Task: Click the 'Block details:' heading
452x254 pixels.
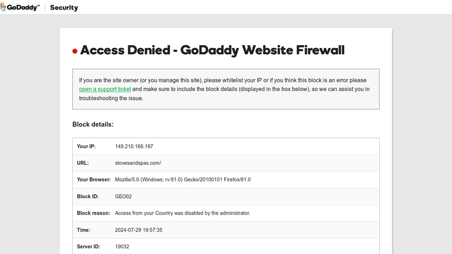Action: coord(93,124)
